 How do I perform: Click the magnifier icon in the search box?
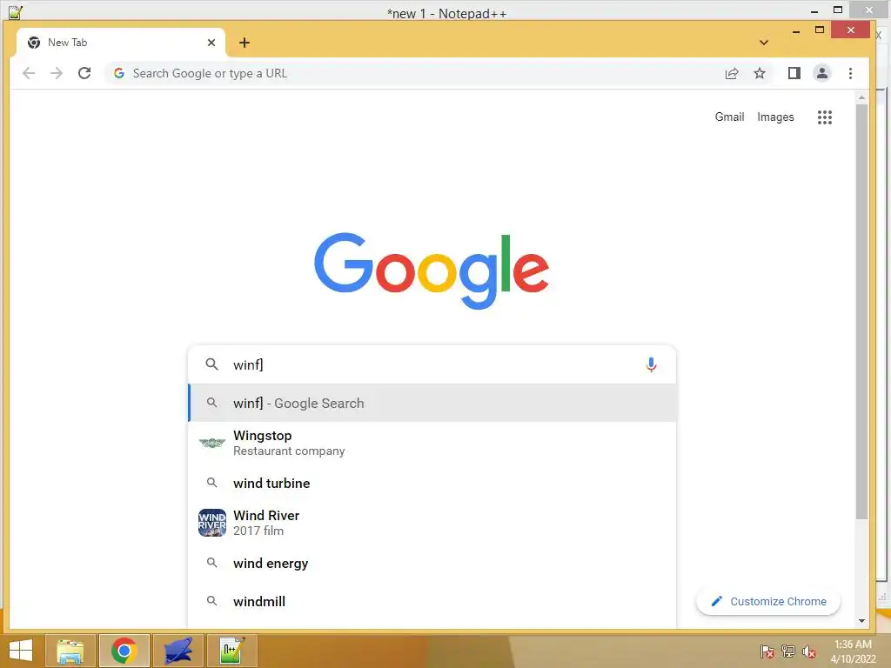(212, 364)
